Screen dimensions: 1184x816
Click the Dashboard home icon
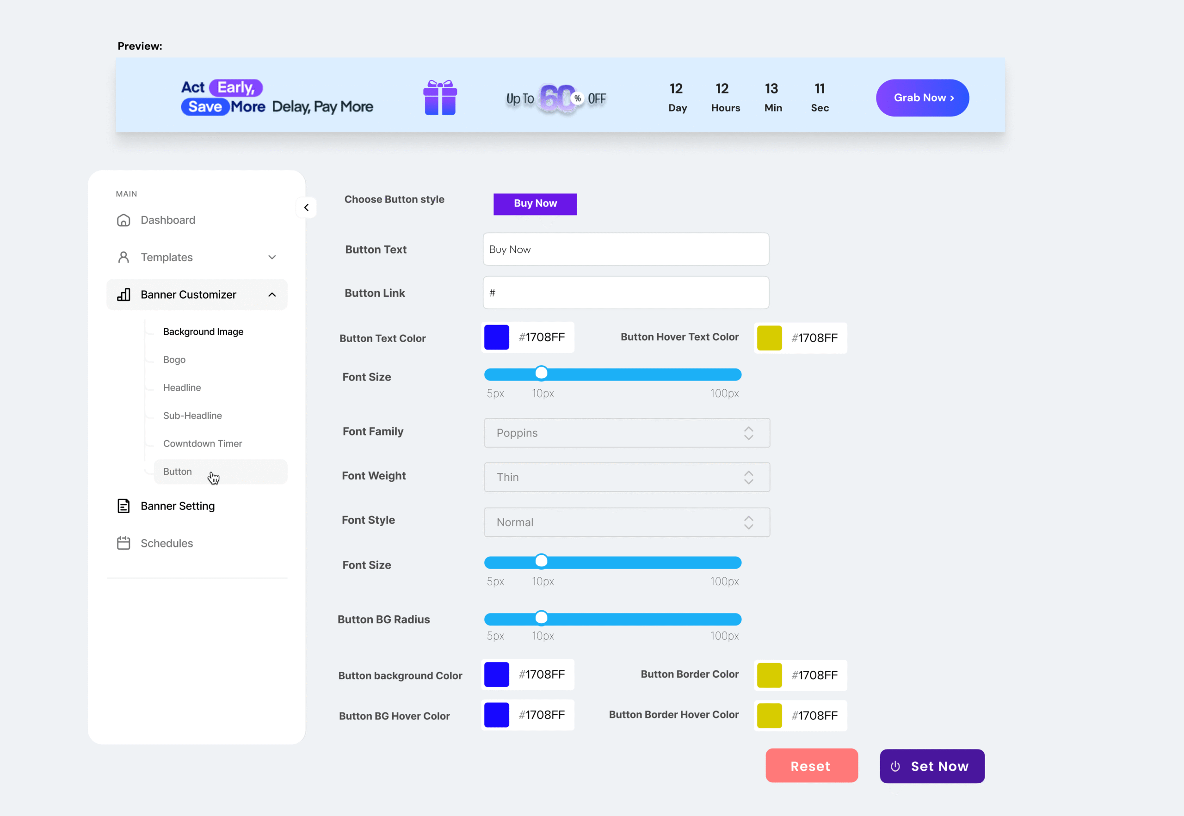(x=123, y=221)
